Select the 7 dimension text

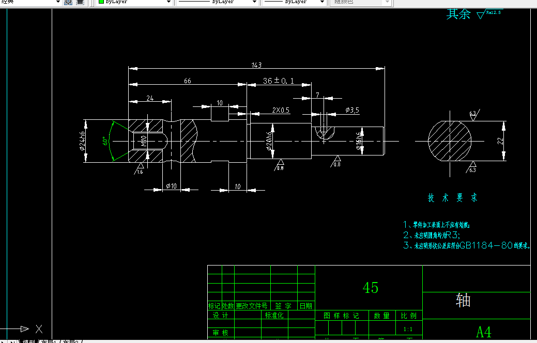(317, 95)
